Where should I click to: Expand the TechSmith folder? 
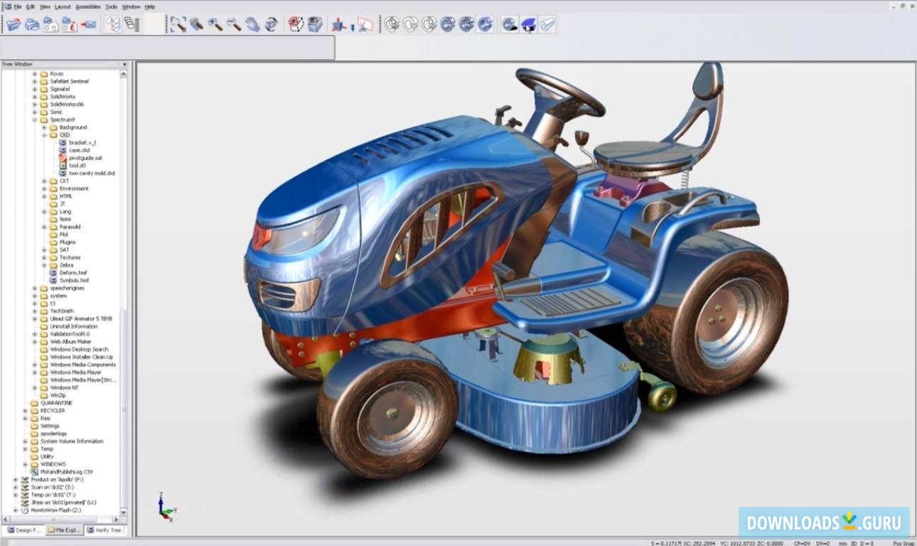(35, 311)
